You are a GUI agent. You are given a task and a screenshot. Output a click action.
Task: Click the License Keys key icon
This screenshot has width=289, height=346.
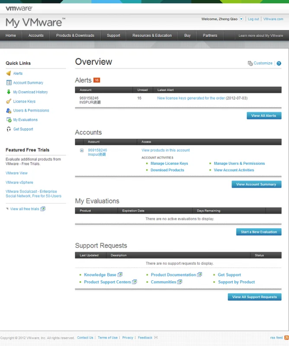tap(9, 101)
